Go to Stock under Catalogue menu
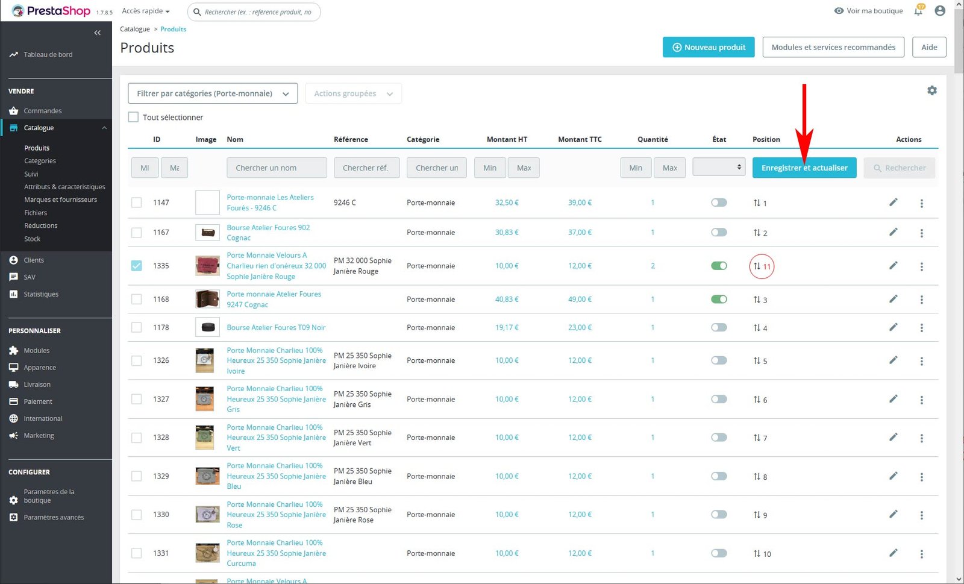Screen dimensions: 964x584 coord(32,239)
